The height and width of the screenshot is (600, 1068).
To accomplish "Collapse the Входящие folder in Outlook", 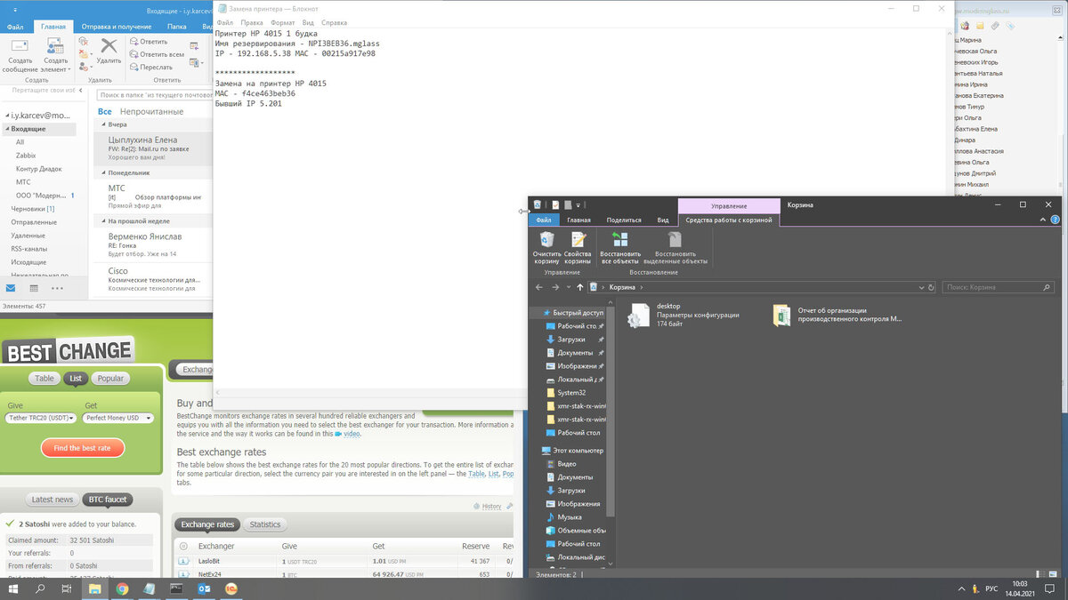I will (6, 129).
